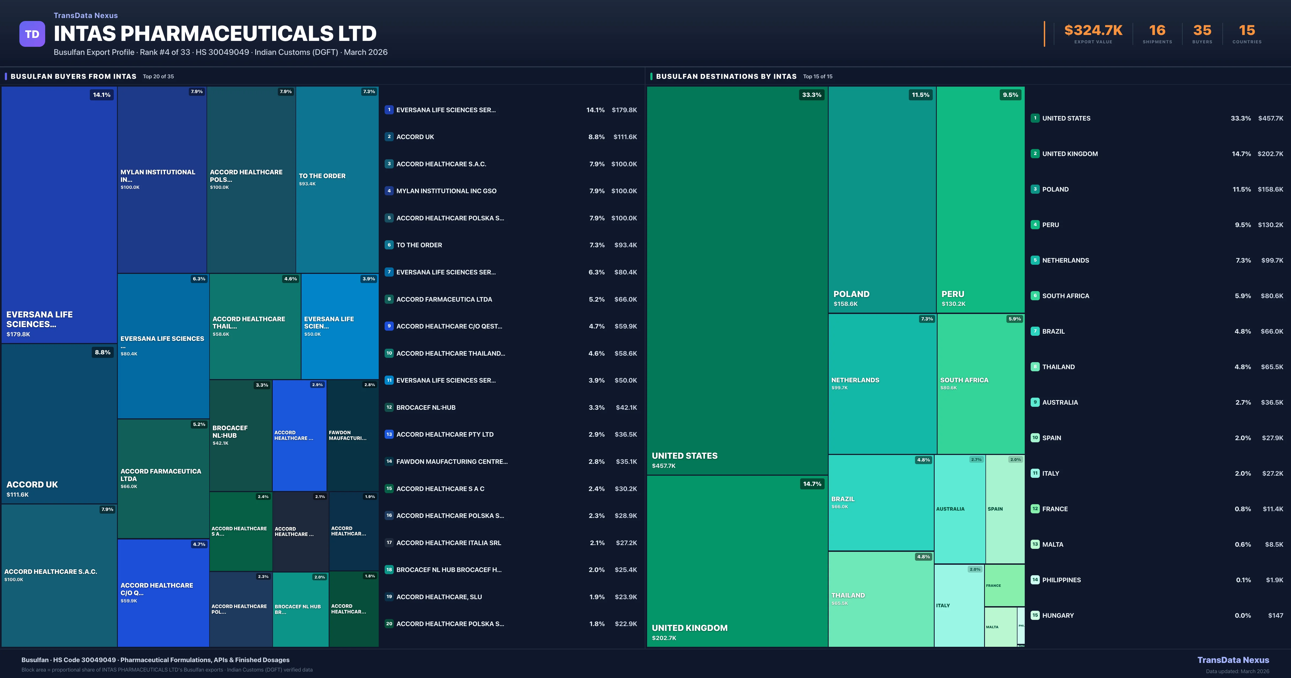This screenshot has width=1291, height=678.
Task: Click the rank 4 badge beside PERU
Action: (1035, 225)
